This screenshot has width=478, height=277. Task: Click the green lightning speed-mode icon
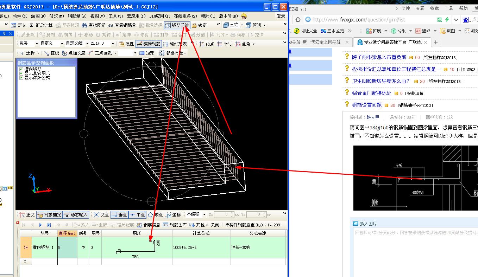tap(447, 20)
